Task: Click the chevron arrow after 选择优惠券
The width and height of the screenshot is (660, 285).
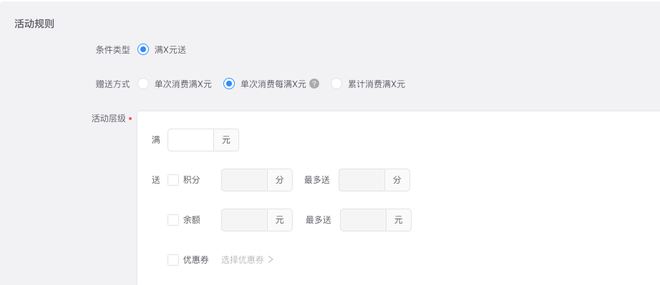Action: 271,260
